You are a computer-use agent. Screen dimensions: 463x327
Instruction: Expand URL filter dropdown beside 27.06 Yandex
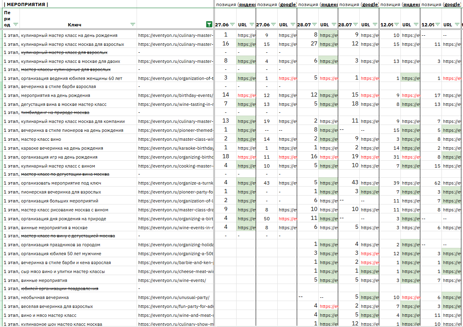pos(252,25)
